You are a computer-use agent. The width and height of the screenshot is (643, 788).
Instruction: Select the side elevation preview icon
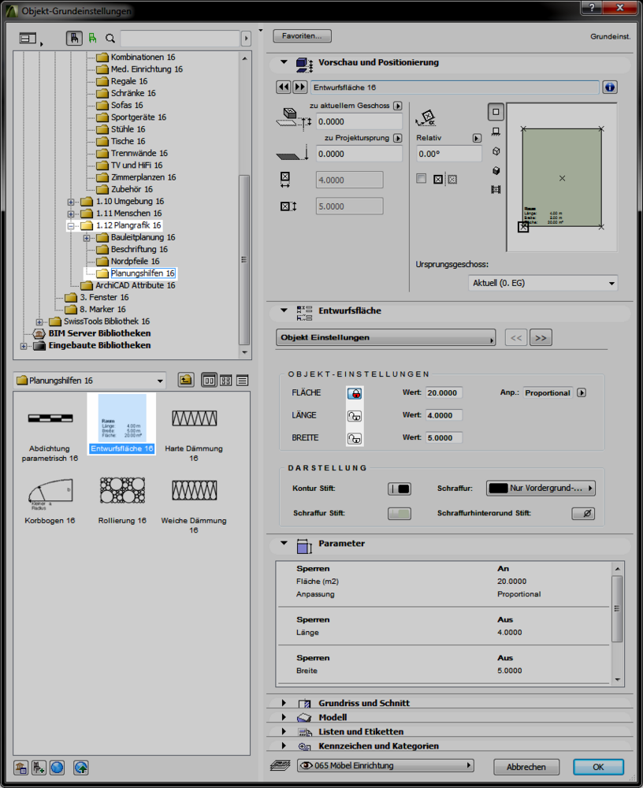(496, 132)
